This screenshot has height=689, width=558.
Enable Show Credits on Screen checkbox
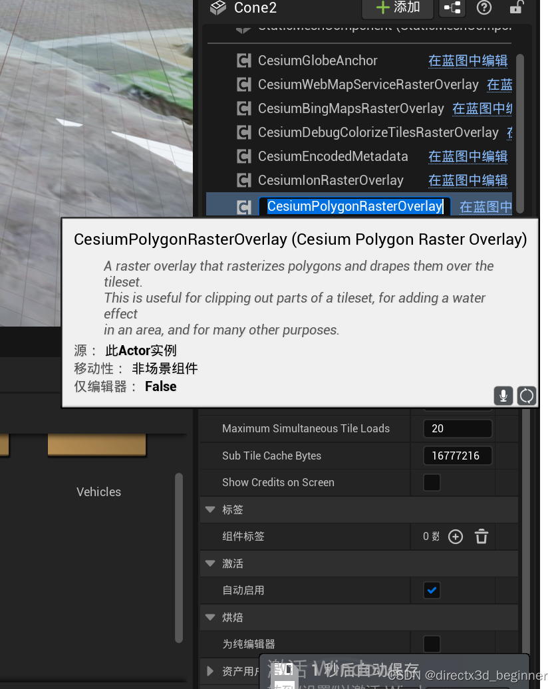point(432,482)
